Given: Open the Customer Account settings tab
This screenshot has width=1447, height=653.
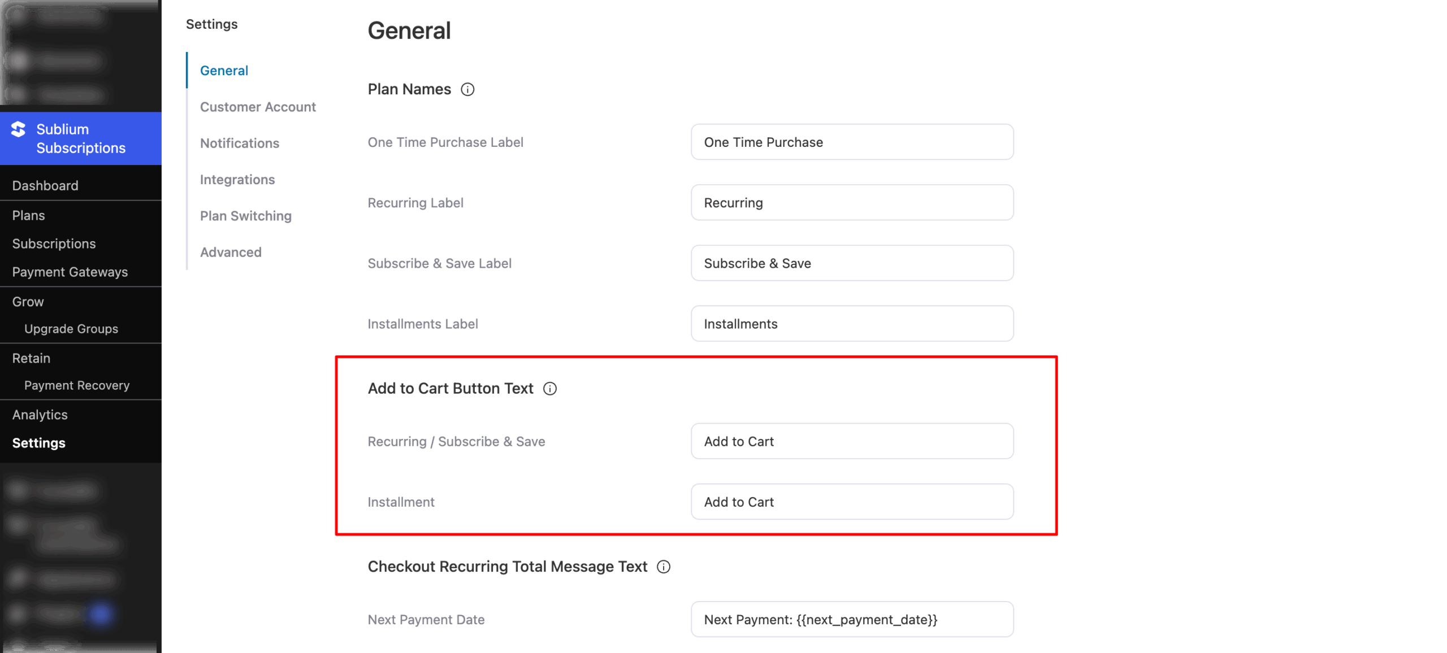Looking at the screenshot, I should point(258,106).
